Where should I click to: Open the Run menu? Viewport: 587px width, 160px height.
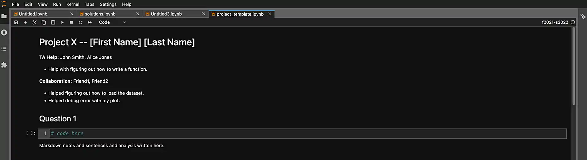click(57, 4)
